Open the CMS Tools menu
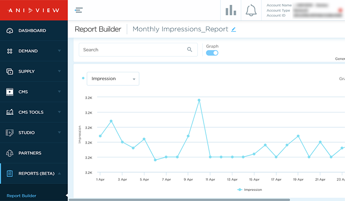The image size is (345, 201). [x=31, y=112]
